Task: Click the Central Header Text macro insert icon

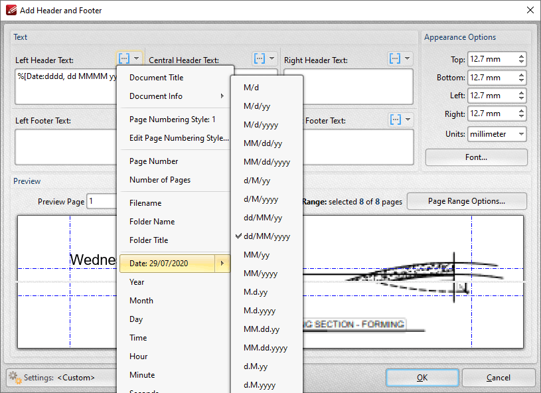Action: pyautogui.click(x=260, y=58)
